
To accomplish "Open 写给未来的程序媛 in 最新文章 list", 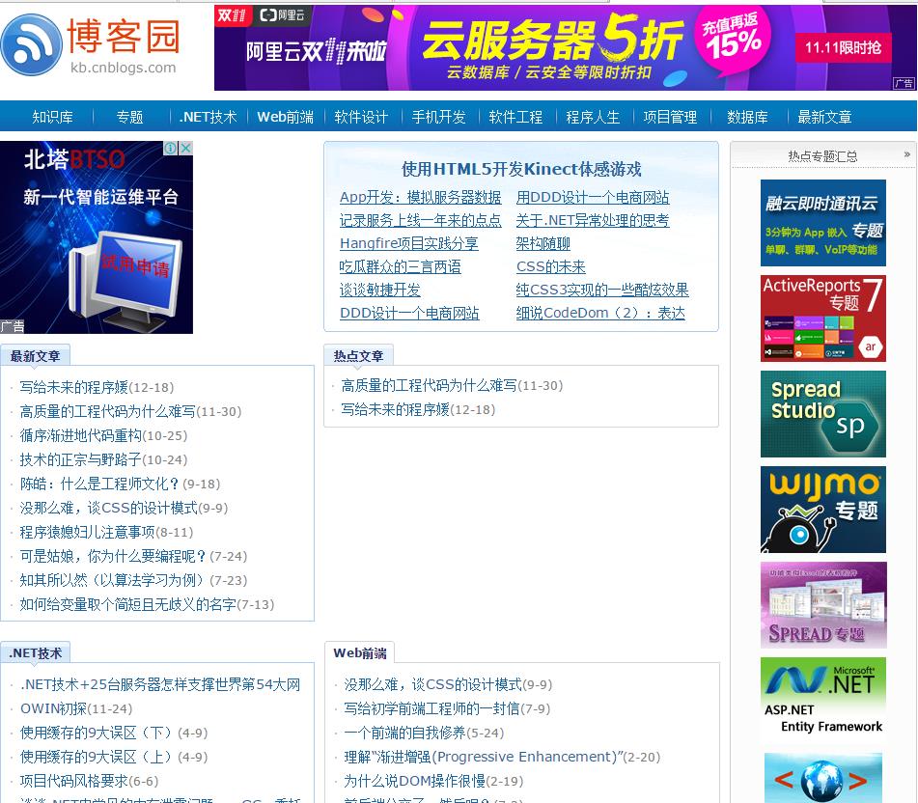I will (x=73, y=387).
